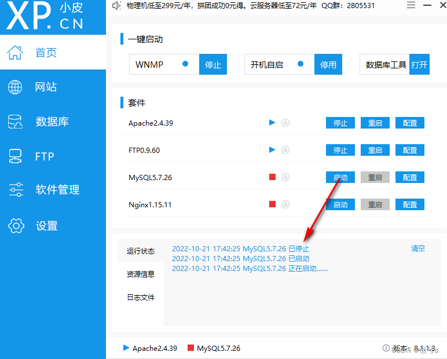Open 数据库工具 with 打开 button
The height and width of the screenshot is (359, 447).
tap(419, 64)
